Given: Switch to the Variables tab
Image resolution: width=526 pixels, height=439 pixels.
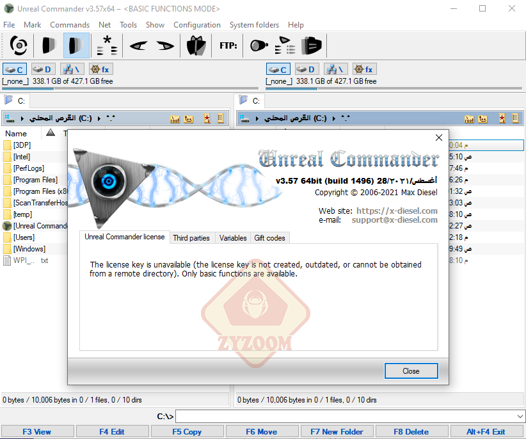Looking at the screenshot, I should (x=233, y=238).
